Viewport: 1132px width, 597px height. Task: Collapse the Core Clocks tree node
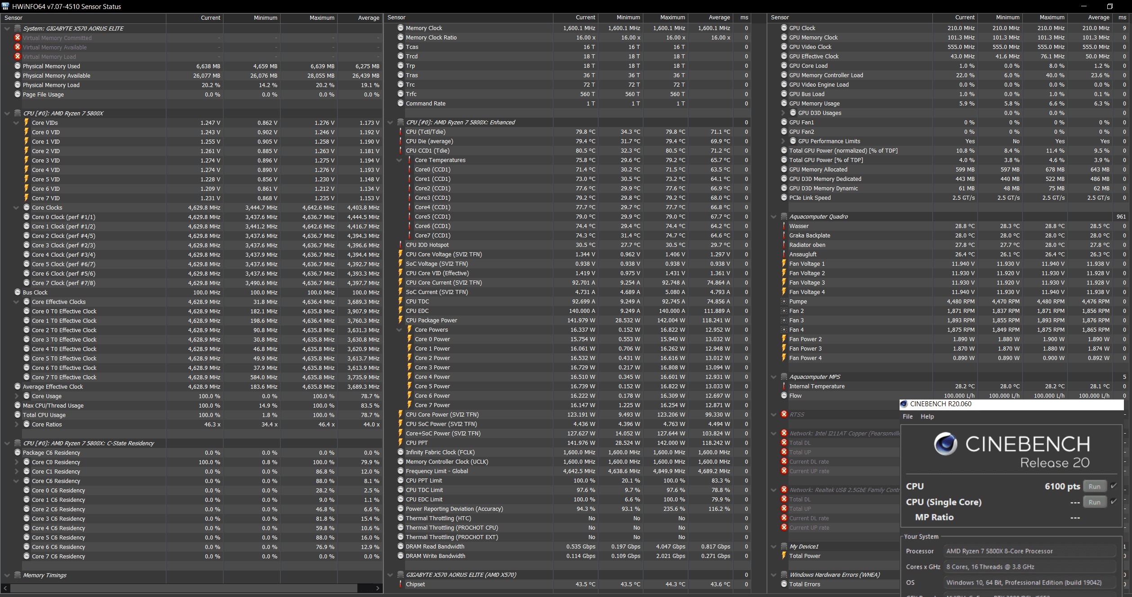point(16,207)
